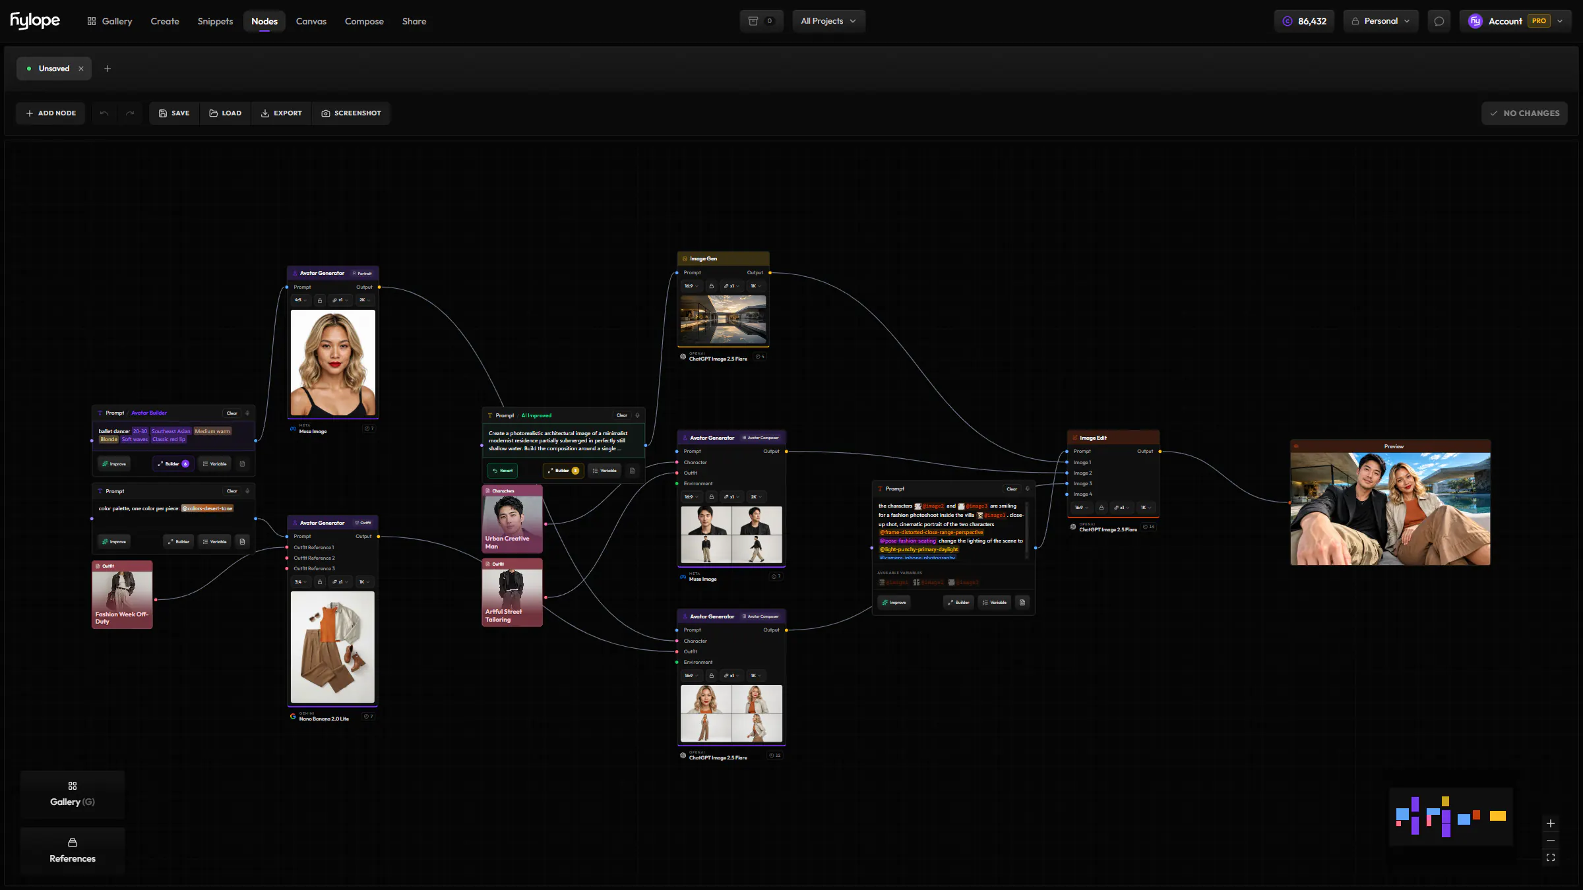
Task: Zoom in with the plus control
Action: coord(1551,823)
